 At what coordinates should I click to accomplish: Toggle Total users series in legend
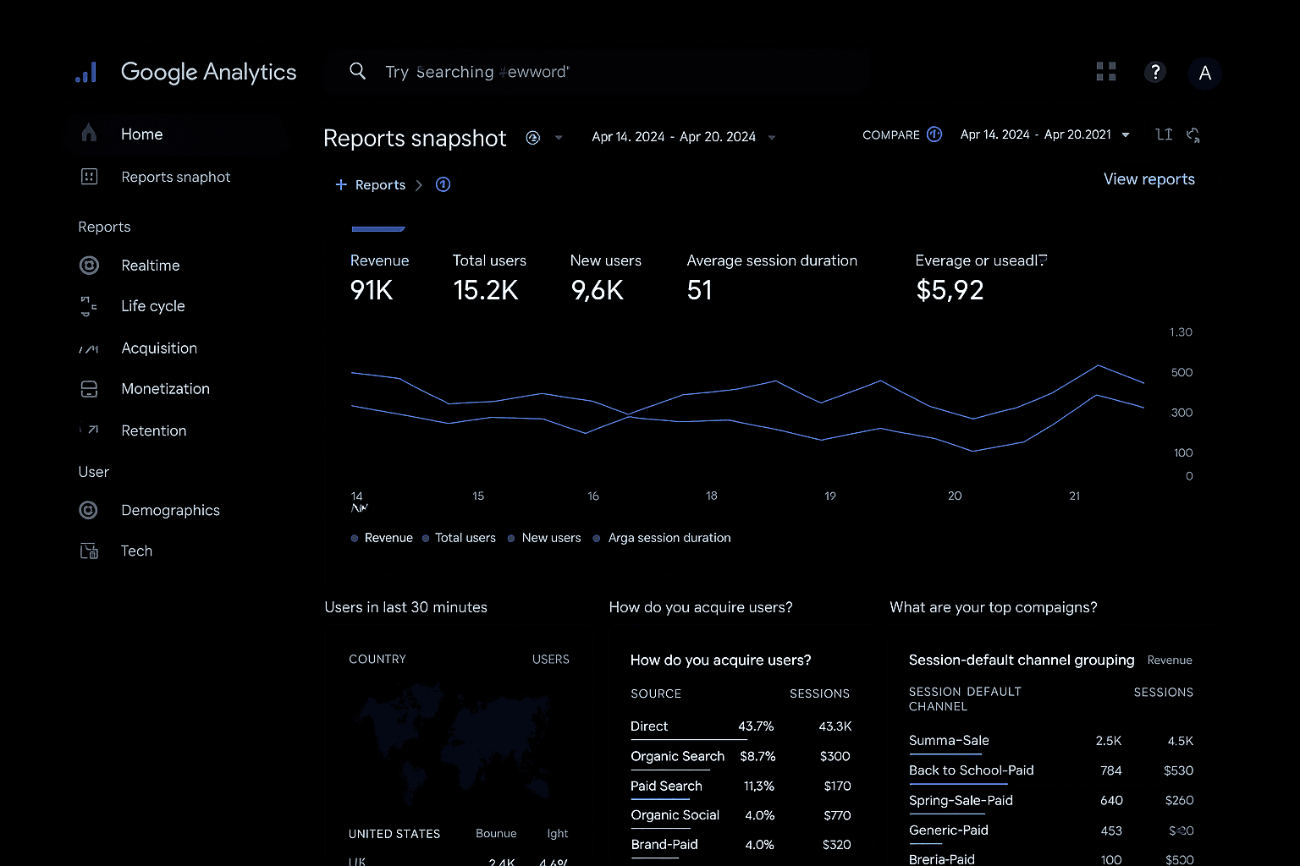[x=459, y=538]
